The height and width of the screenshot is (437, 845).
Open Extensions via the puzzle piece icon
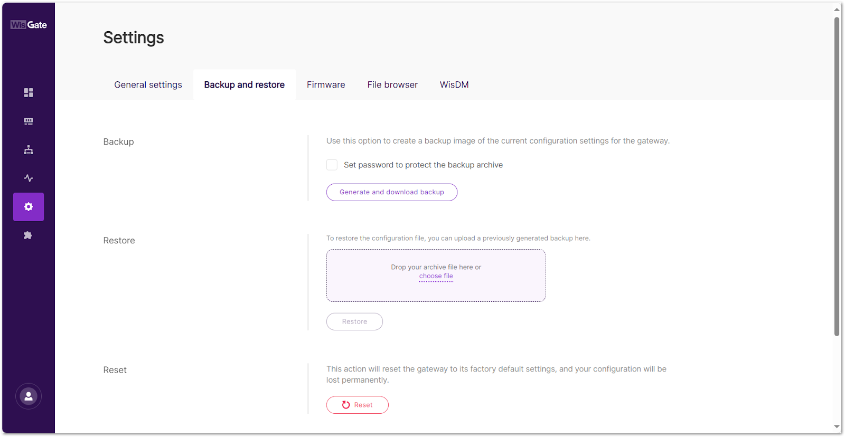[28, 235]
